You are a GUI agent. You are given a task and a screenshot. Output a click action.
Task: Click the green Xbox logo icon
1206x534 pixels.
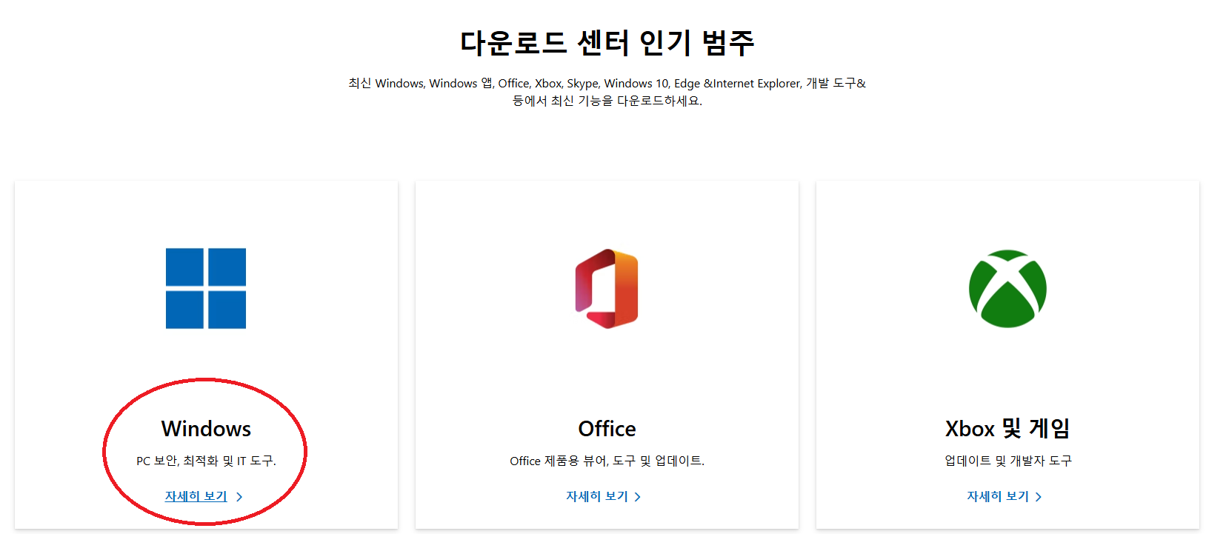click(x=1007, y=288)
